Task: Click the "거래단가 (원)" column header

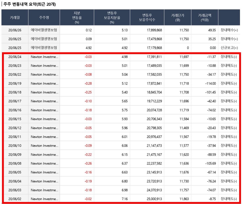Action: (x=178, y=18)
